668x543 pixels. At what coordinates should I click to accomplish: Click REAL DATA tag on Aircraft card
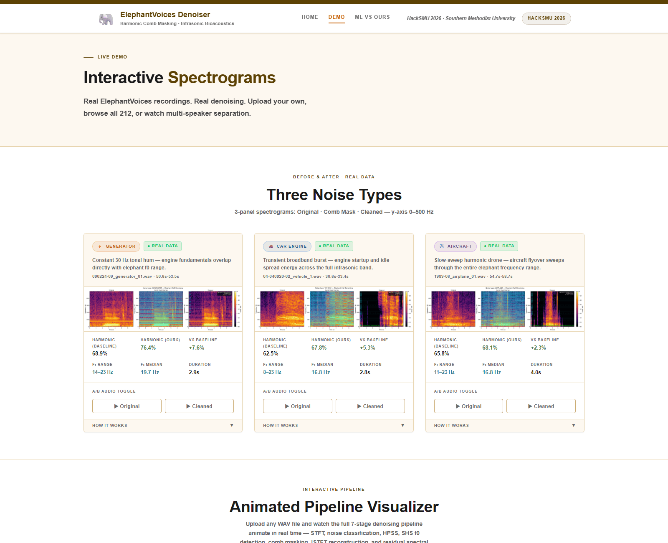(x=499, y=246)
